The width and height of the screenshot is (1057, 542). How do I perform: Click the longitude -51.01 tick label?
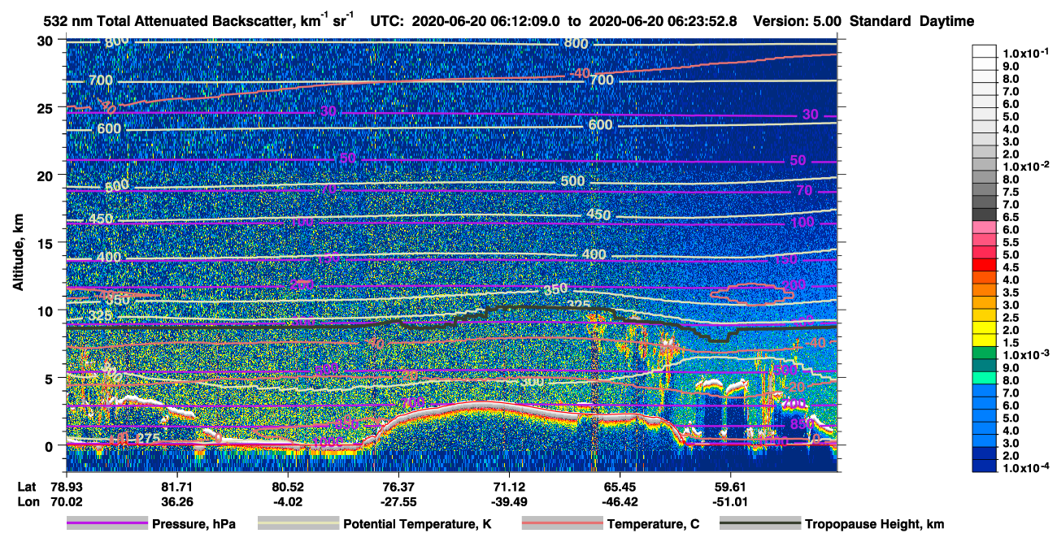coord(729,501)
